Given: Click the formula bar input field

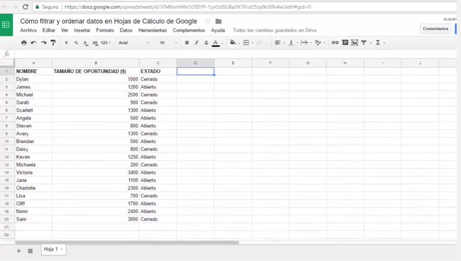Looking at the screenshot, I should point(231,54).
